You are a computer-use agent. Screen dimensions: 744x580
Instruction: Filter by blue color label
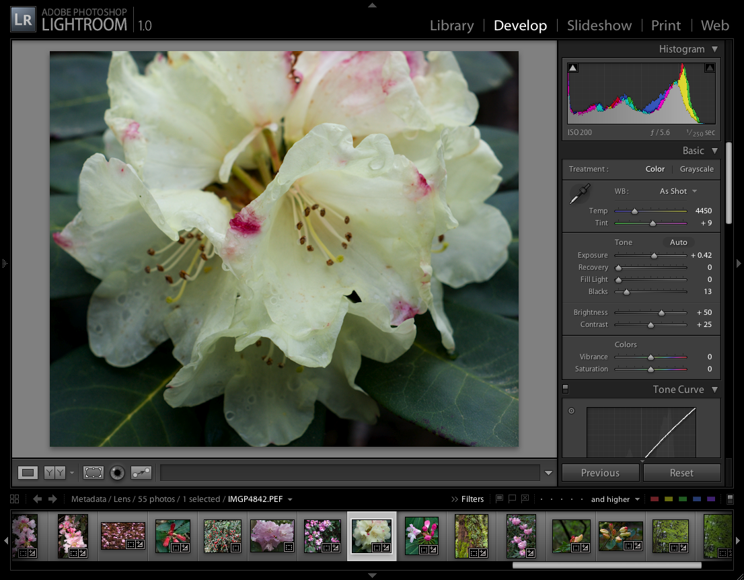[x=696, y=499]
